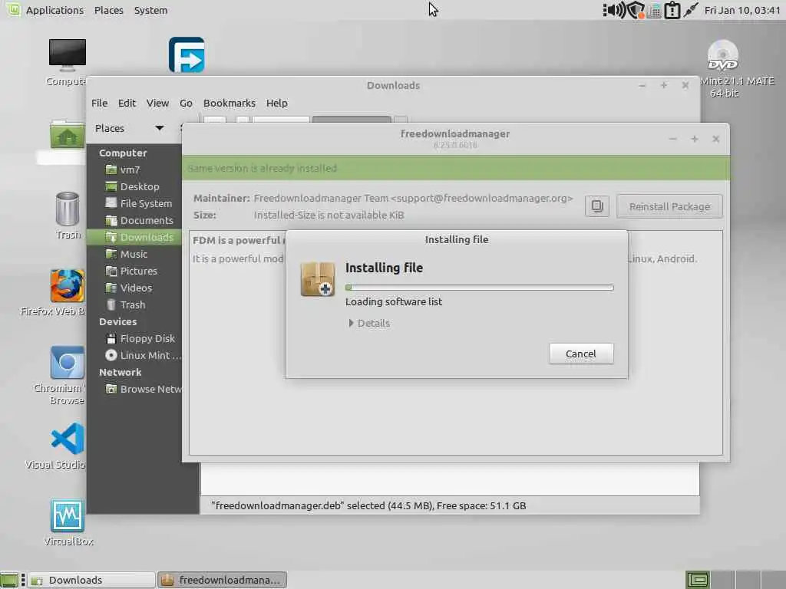Open the Places sidebar dropdown
The image size is (786, 589).
129,128
